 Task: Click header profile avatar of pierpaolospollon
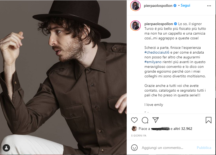coord(135,6)
